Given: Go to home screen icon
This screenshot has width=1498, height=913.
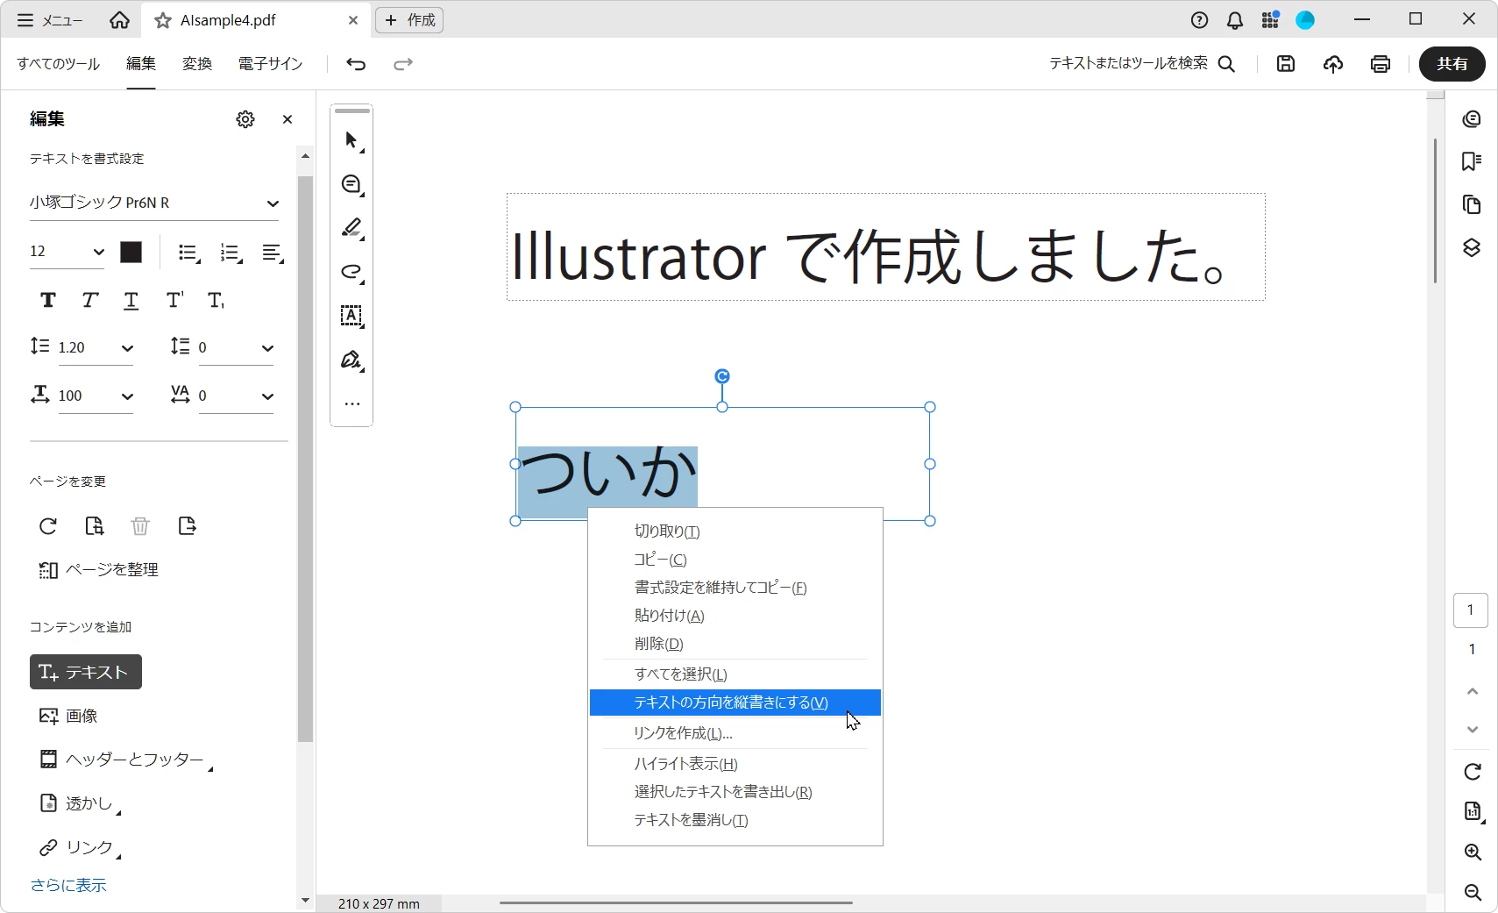Looking at the screenshot, I should 119,20.
